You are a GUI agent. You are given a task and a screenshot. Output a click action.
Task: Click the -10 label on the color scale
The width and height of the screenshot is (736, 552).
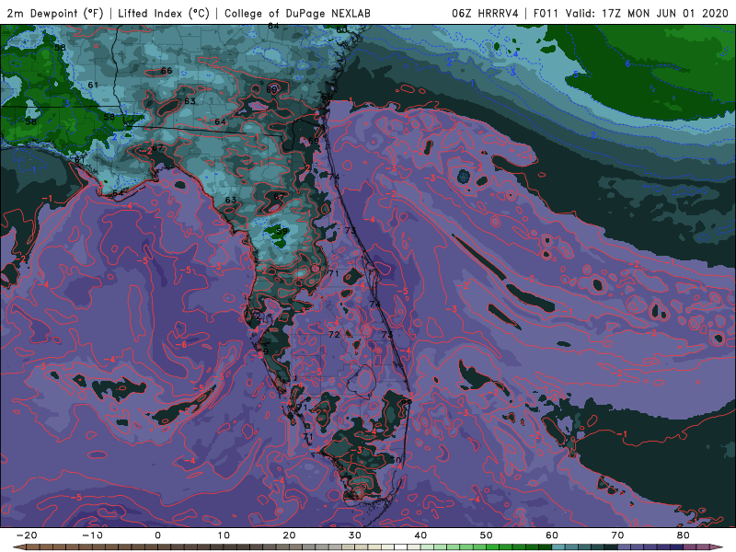tap(92, 535)
